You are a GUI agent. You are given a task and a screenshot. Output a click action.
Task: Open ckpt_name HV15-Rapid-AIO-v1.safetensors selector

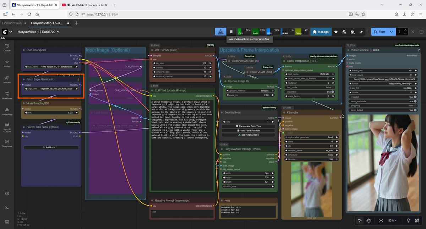tap(51, 67)
